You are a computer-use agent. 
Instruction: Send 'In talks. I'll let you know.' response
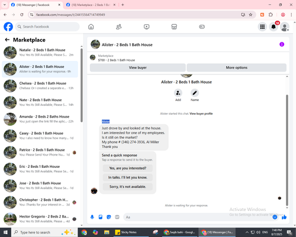[128, 177]
